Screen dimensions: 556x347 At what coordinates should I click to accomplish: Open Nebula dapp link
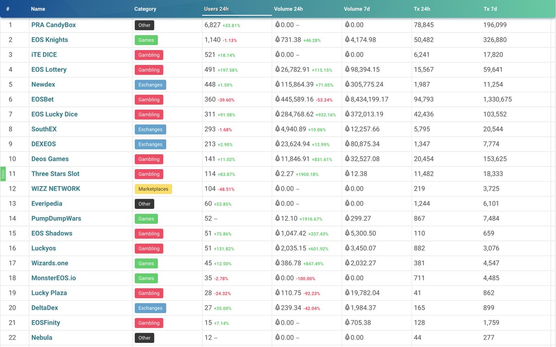[x=42, y=337]
